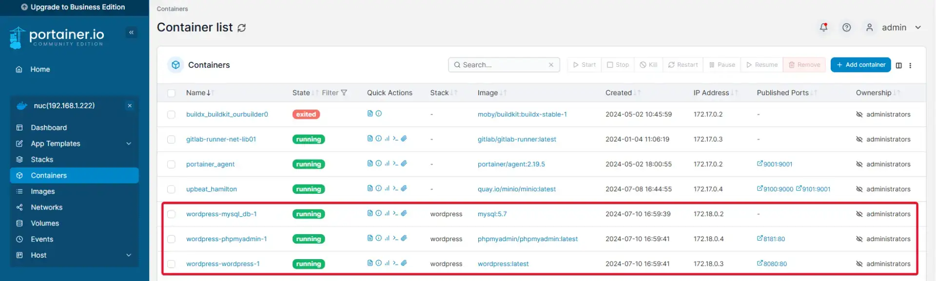Open the notifications bell
Image resolution: width=936 pixels, height=281 pixels.
[x=823, y=27]
